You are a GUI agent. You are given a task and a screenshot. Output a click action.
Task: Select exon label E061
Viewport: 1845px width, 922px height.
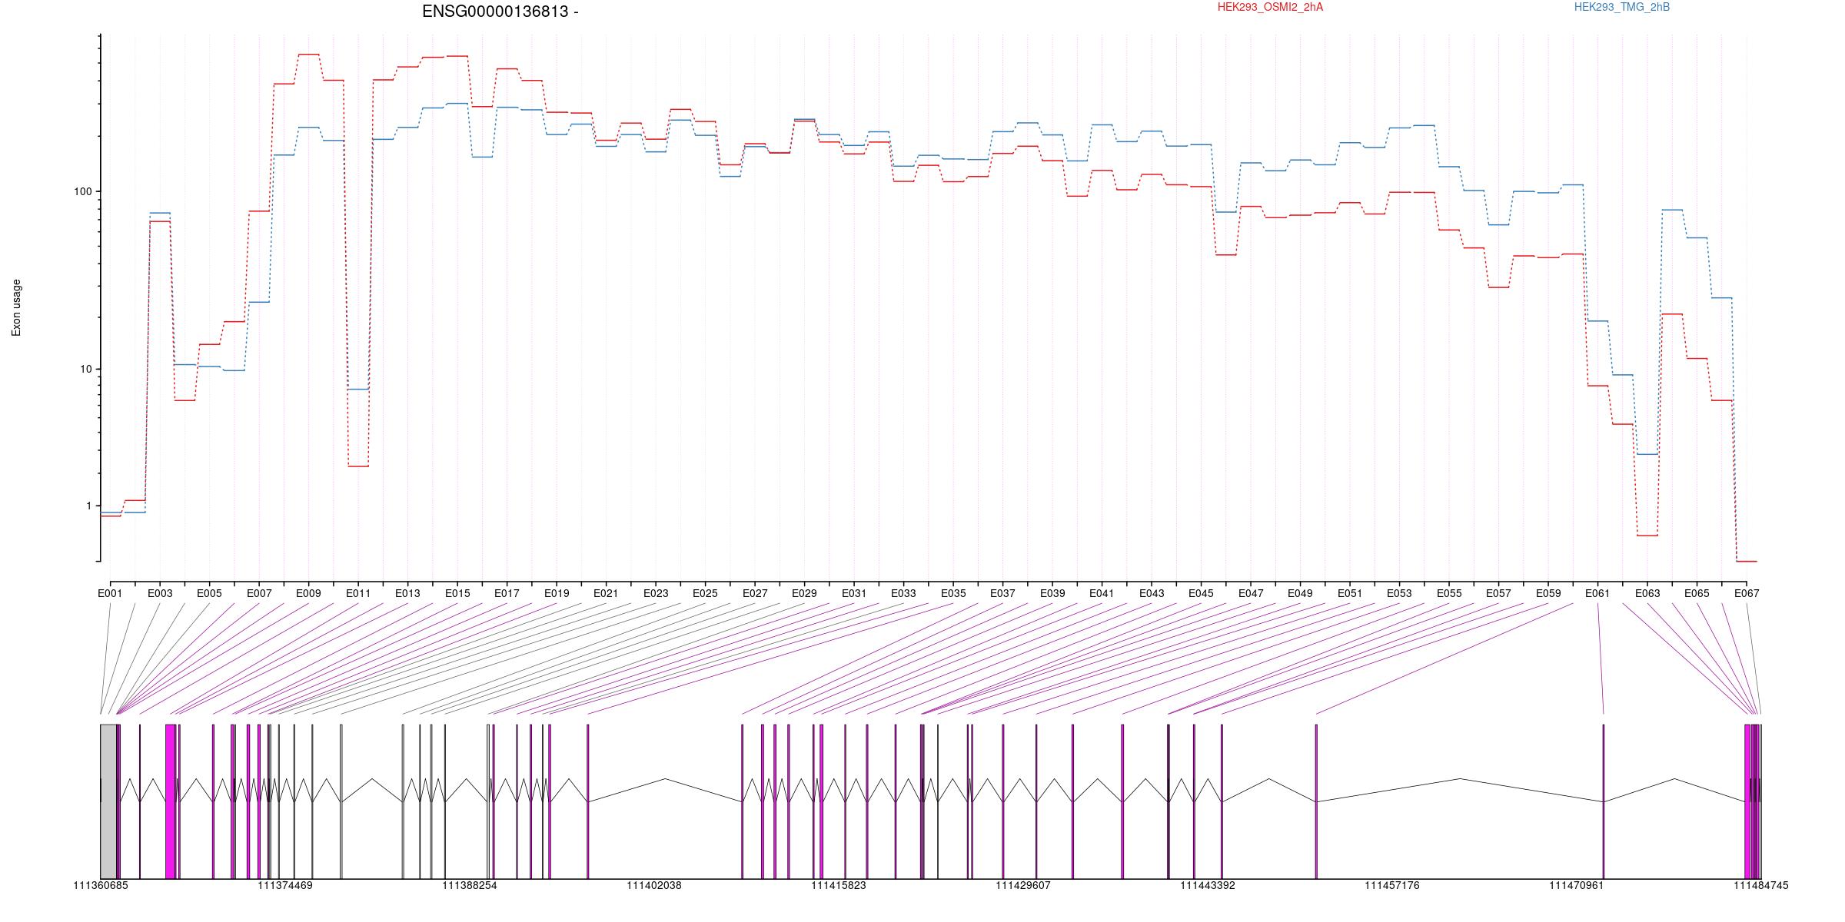[1597, 593]
